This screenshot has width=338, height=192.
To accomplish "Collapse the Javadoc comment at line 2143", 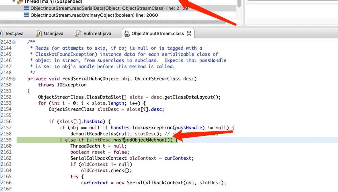I will pos(14,42).
